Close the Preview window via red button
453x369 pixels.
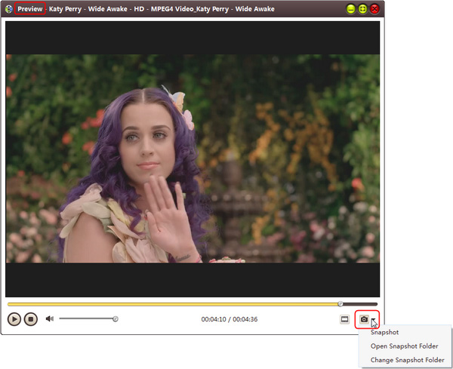coord(374,9)
